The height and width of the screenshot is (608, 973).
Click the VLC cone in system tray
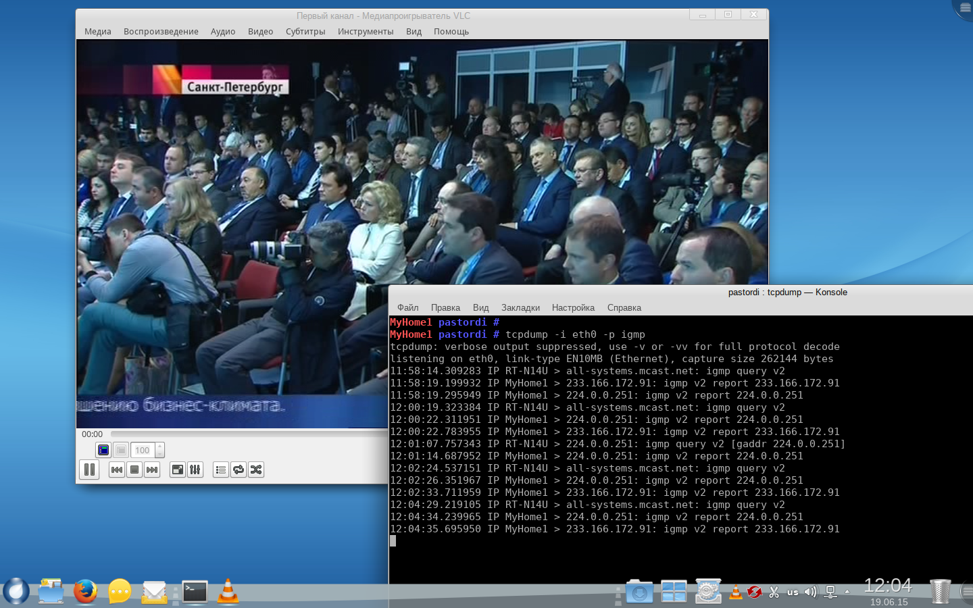(735, 592)
